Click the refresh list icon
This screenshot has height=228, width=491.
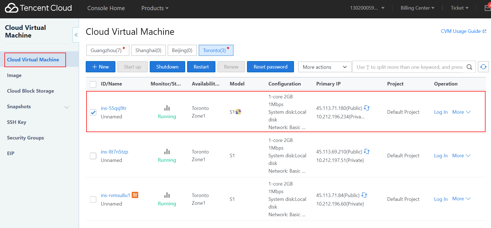tap(483, 67)
